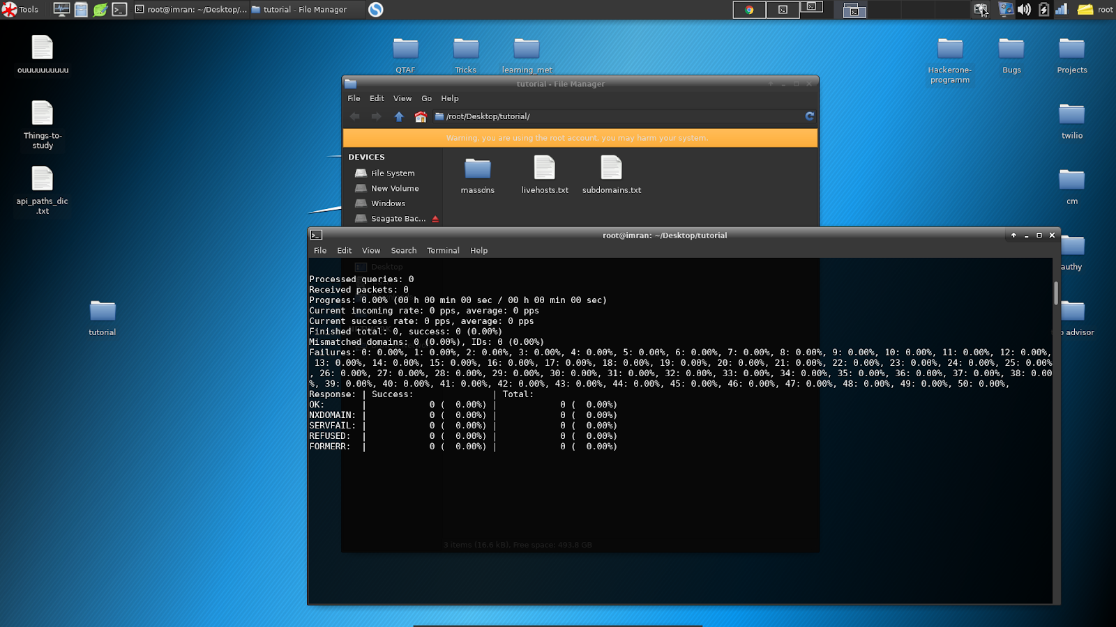Click the blue circular app icon in the panel
The height and width of the screenshot is (627, 1116).
pyautogui.click(x=375, y=10)
